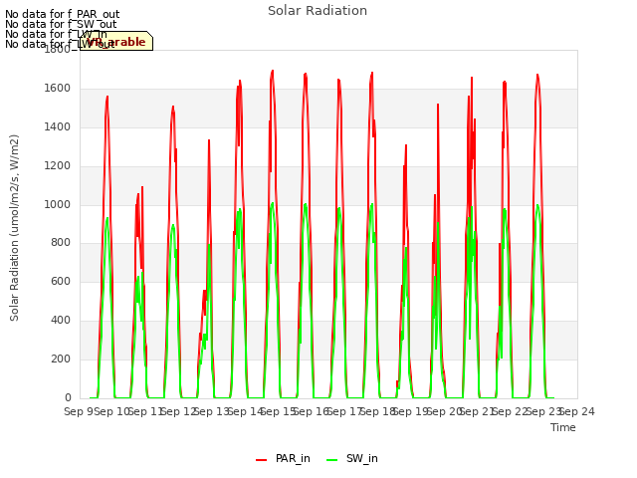Click the y-axis tick value 600

[61, 281]
